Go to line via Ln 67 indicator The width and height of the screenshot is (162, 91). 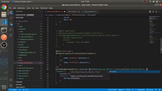tap(112, 90)
